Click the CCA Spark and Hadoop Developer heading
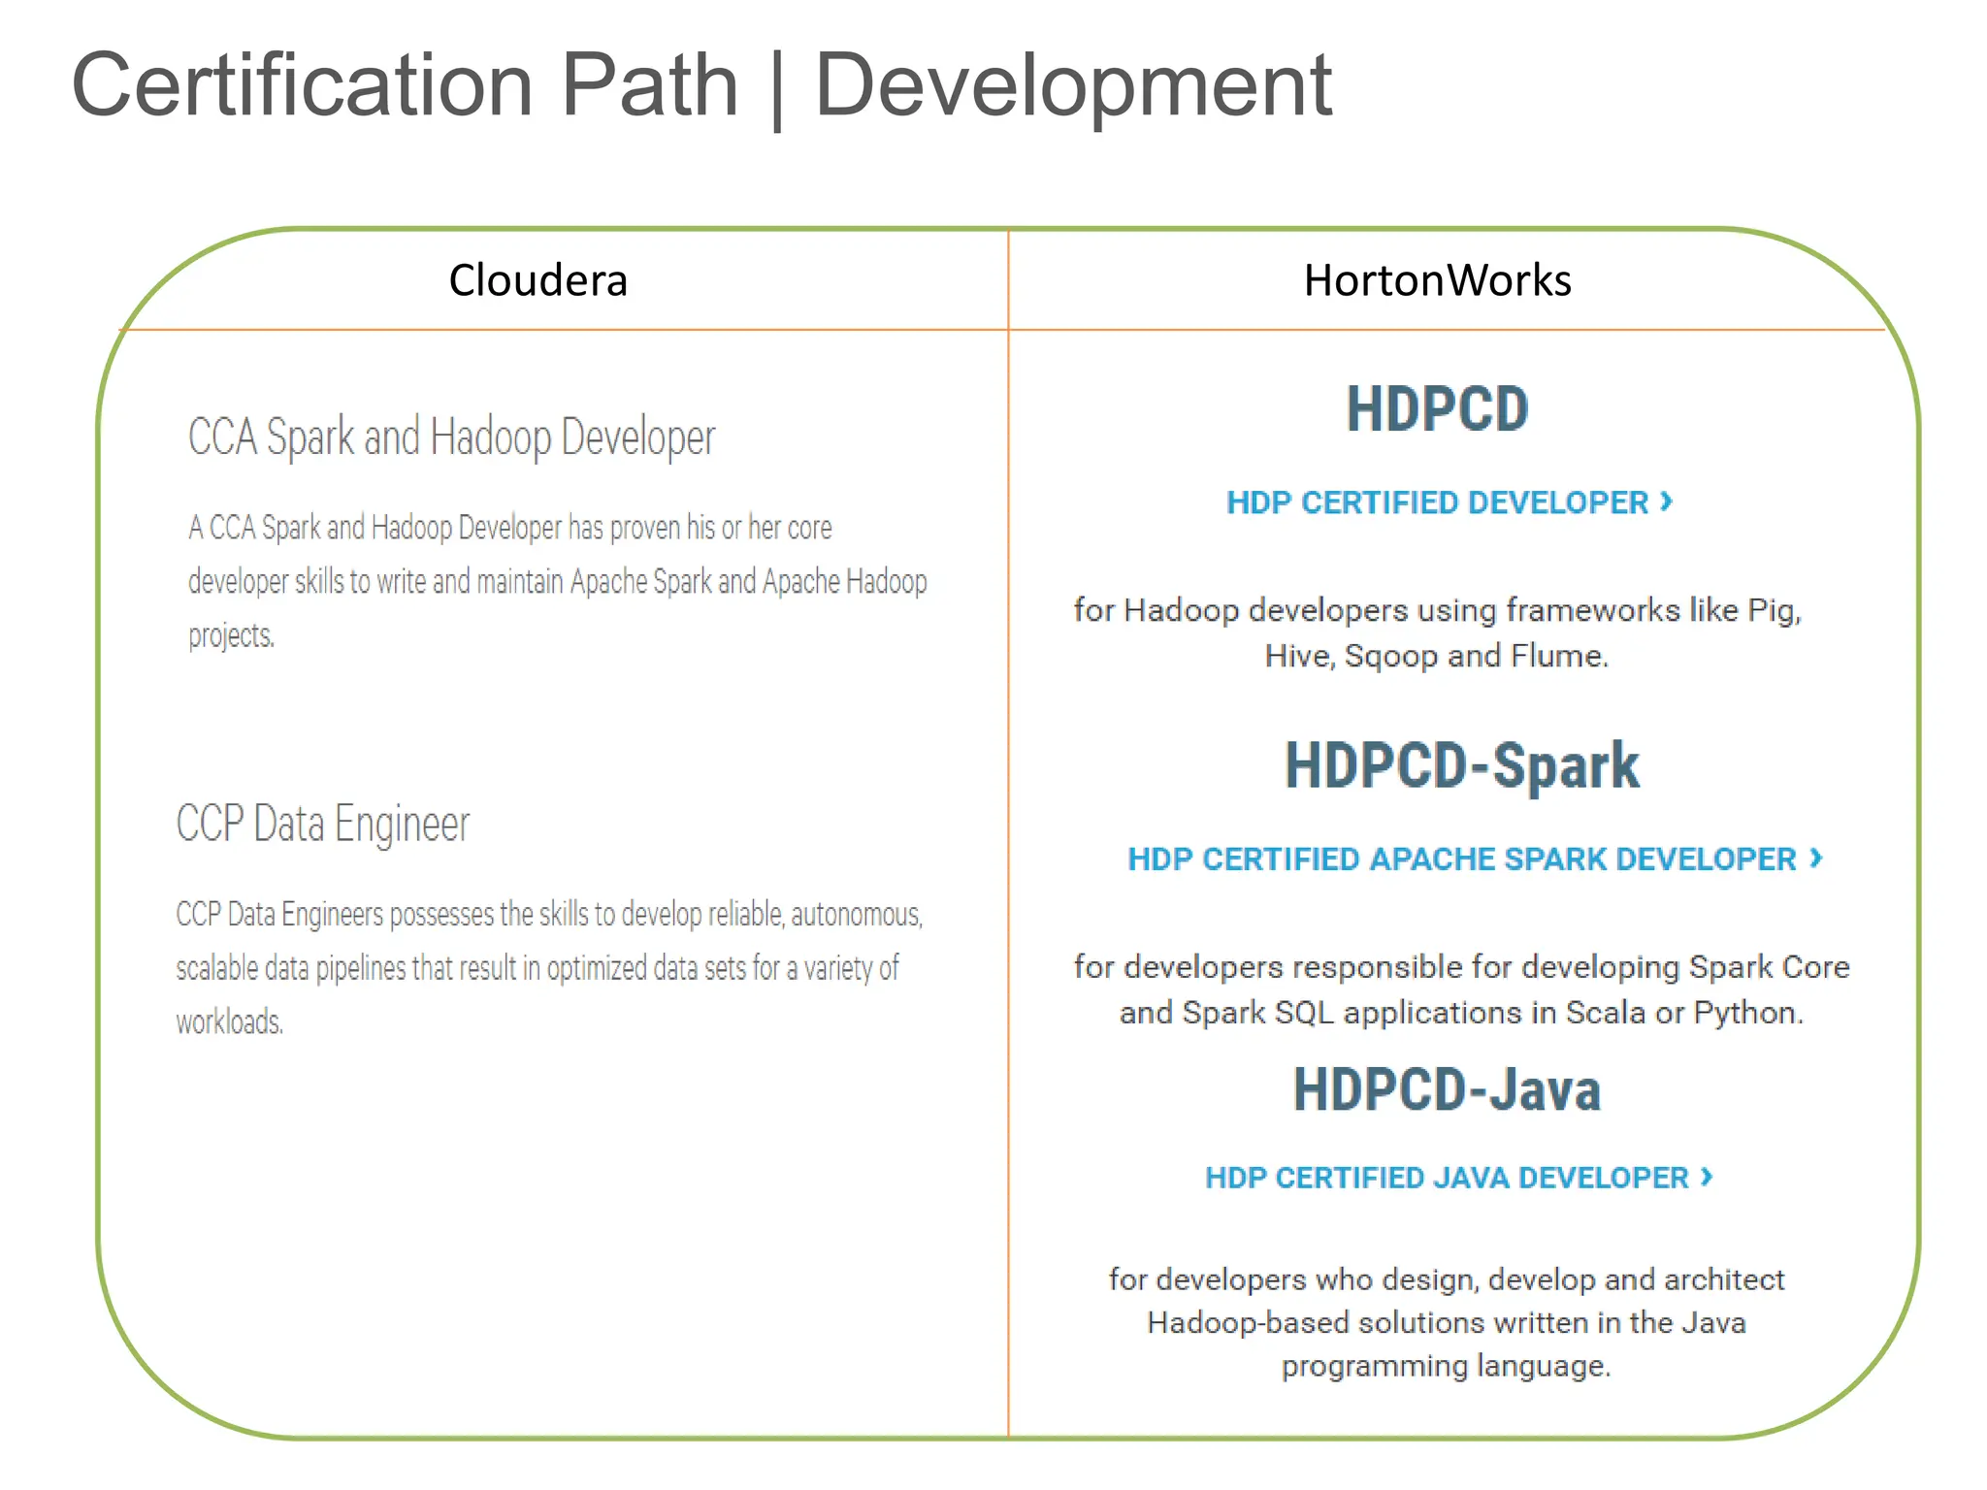Image resolution: width=1987 pixels, height=1490 pixels. [x=451, y=437]
